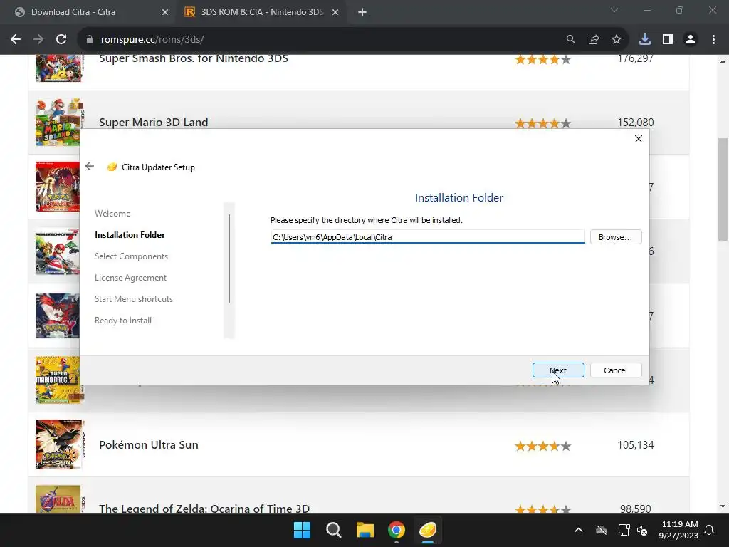Click Pokémon Ultra Sun star rating
The image size is (729, 547).
point(542,446)
